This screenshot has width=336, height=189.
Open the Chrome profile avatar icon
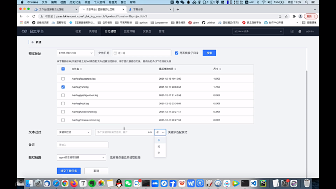click(x=300, y=16)
